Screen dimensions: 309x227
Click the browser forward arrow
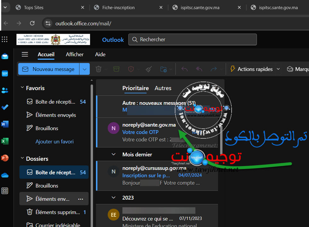(19, 23)
